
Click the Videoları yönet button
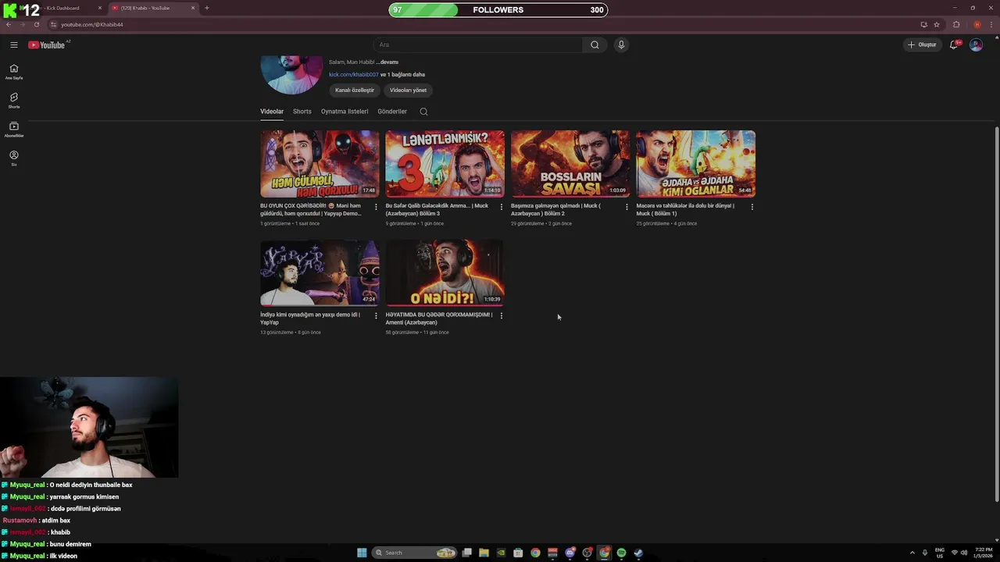(x=408, y=90)
